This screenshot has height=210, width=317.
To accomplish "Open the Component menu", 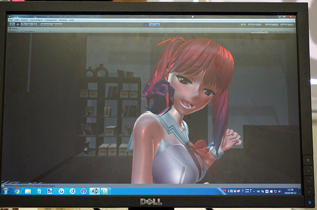I will [x=51, y=20].
